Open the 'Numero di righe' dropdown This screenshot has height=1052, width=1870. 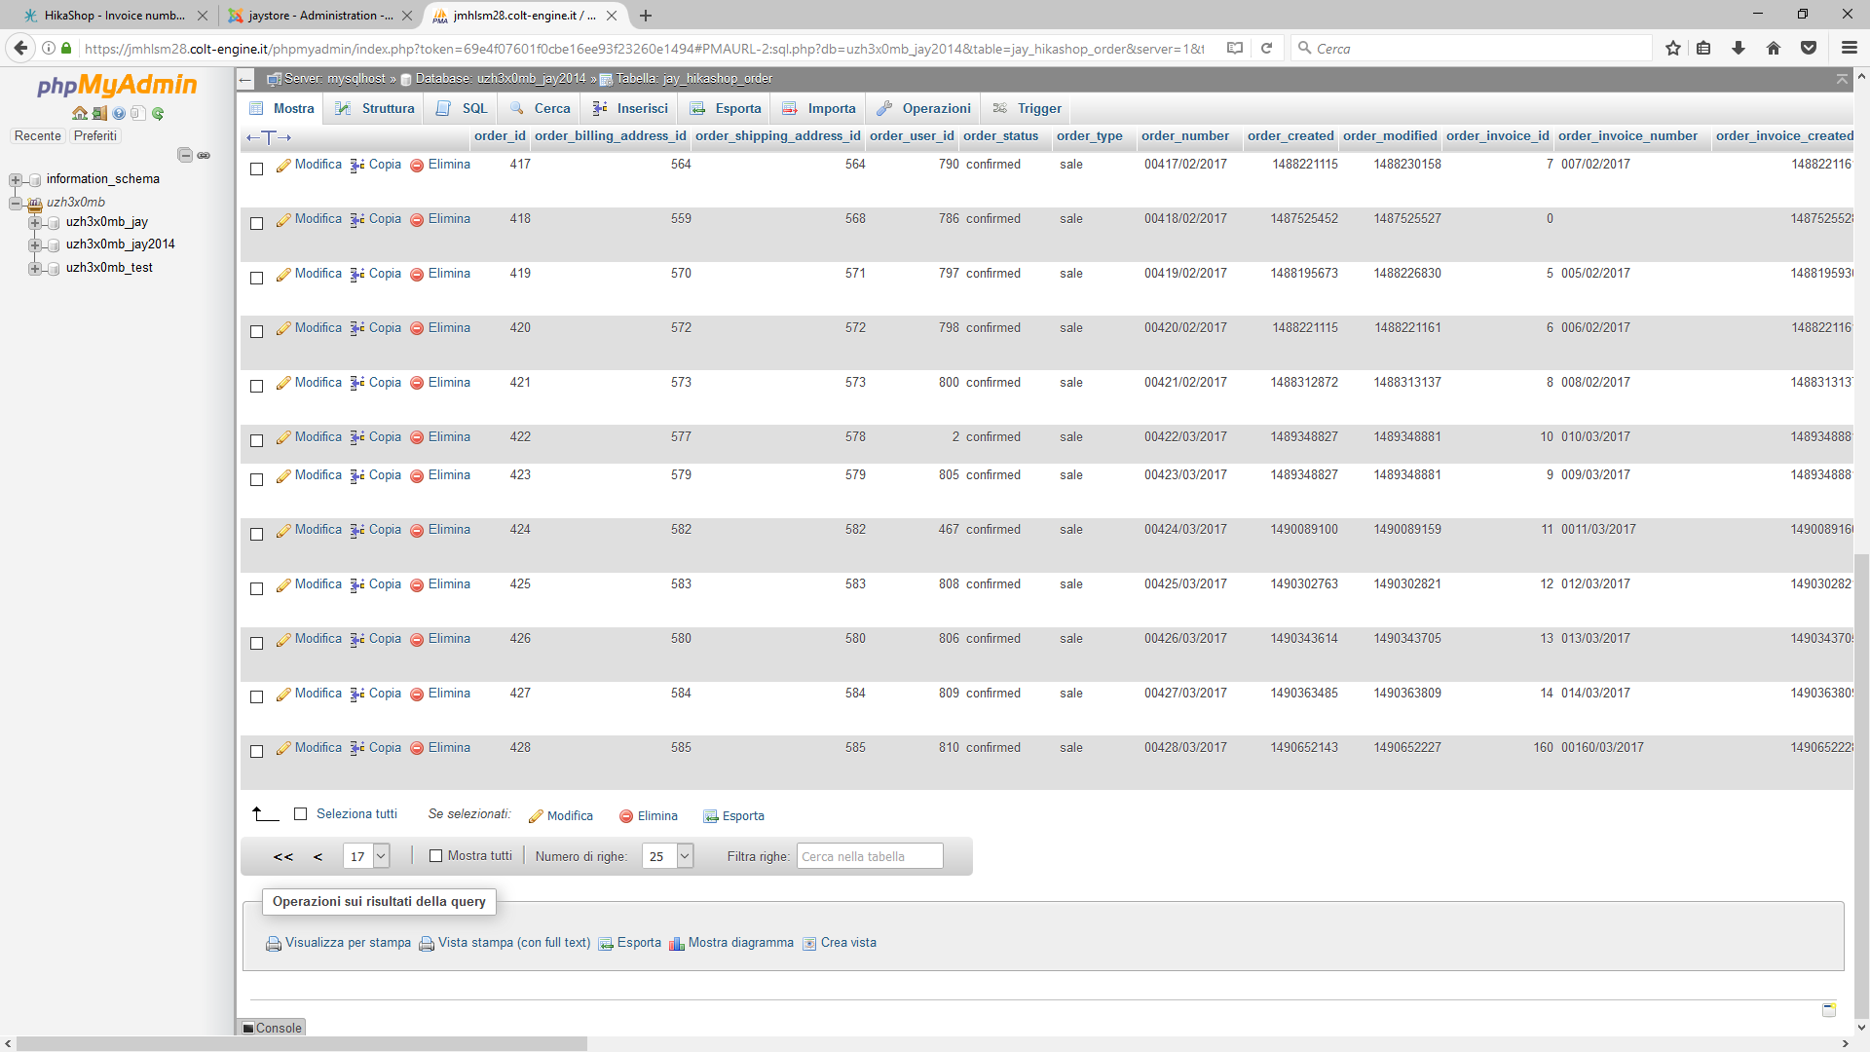[668, 856]
